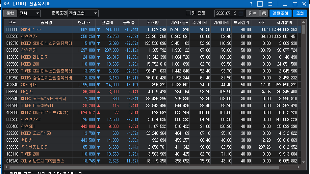Screen dimensions: 310x174
Task: Sort by the 현재가 column header
Action: coord(84,22)
